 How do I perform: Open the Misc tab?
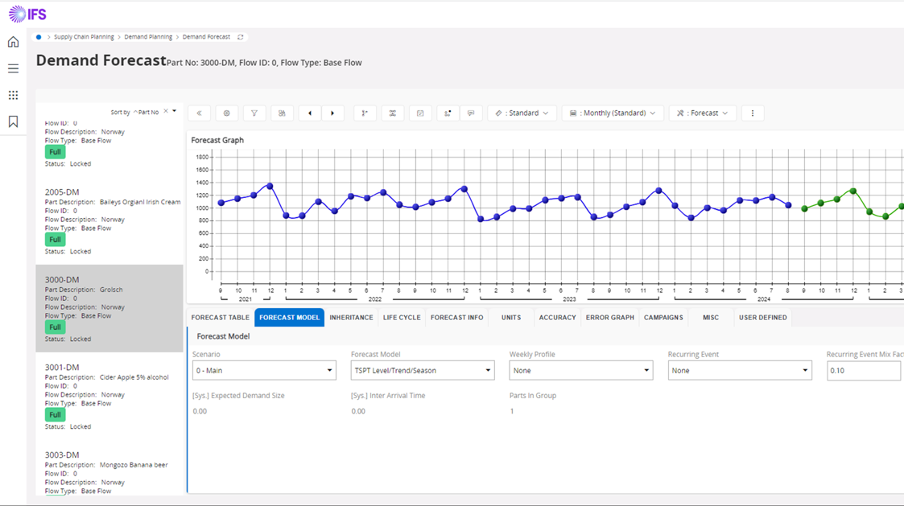pos(711,318)
